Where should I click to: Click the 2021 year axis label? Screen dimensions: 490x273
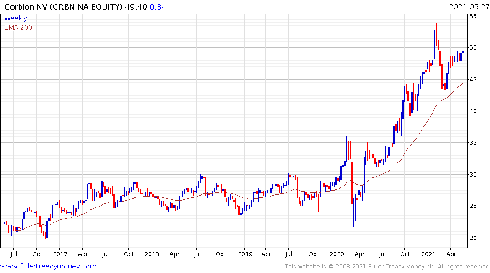[428, 254]
